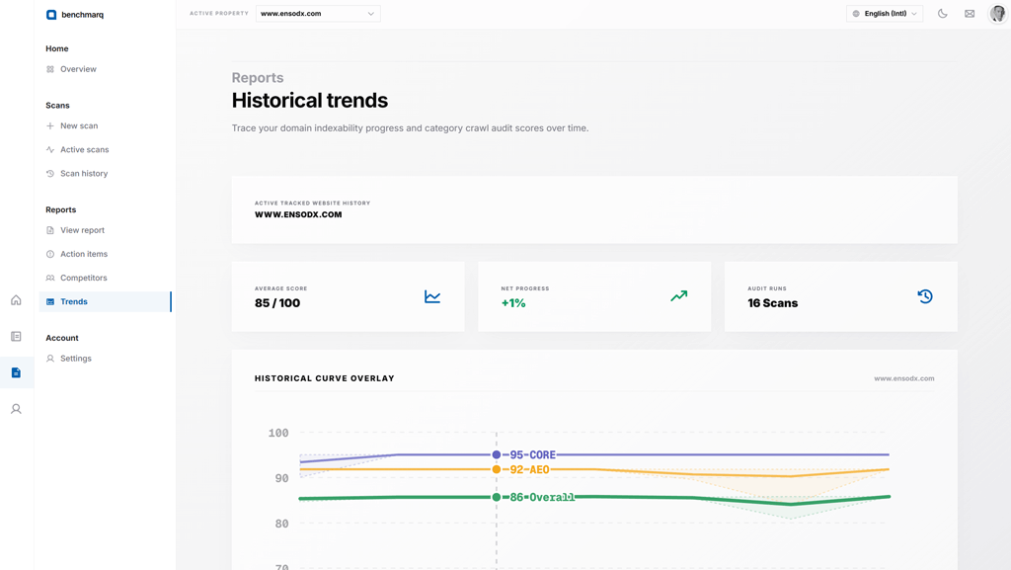Click the reports document icon in rail
This screenshot has height=570, width=1011.
click(16, 372)
